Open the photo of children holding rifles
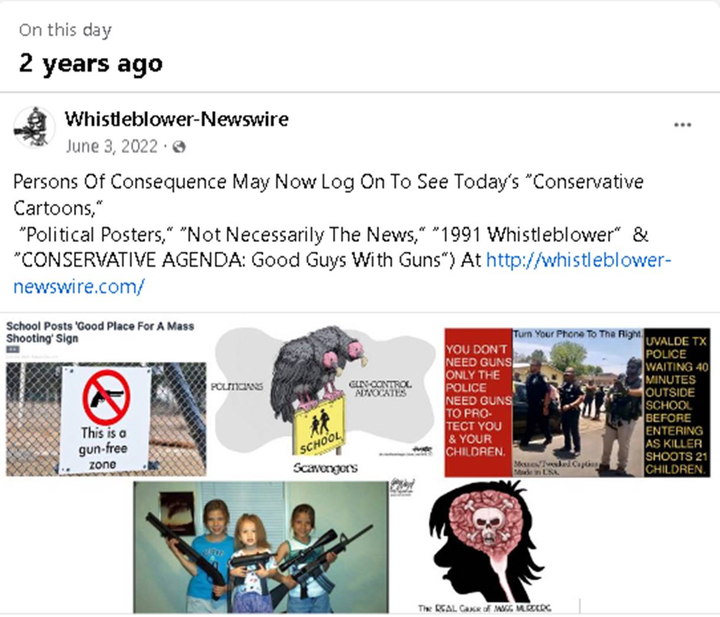Image resolution: width=720 pixels, height=617 pixels. (x=261, y=547)
